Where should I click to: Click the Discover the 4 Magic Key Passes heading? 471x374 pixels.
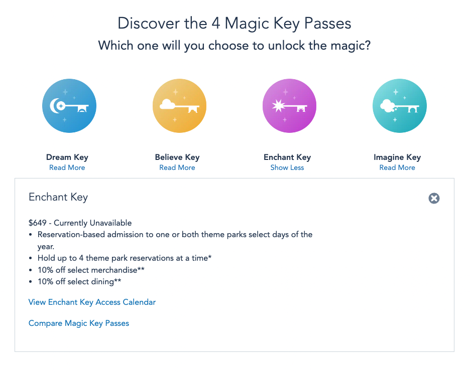[234, 23]
